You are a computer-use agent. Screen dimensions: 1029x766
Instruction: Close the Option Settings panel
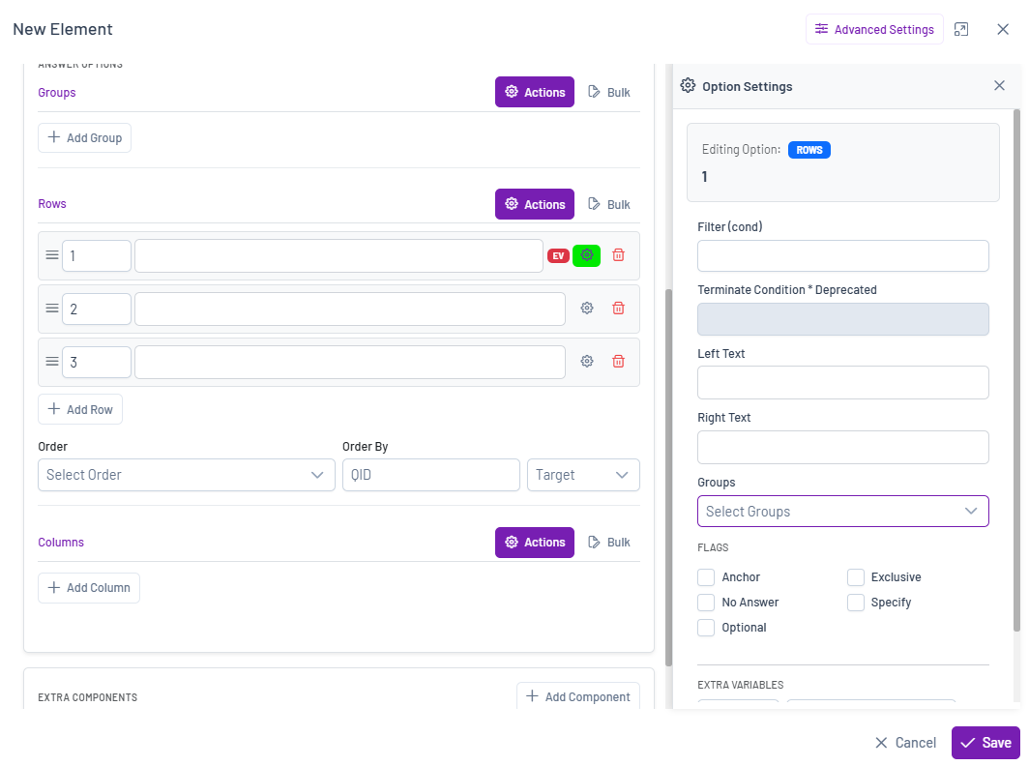click(999, 85)
